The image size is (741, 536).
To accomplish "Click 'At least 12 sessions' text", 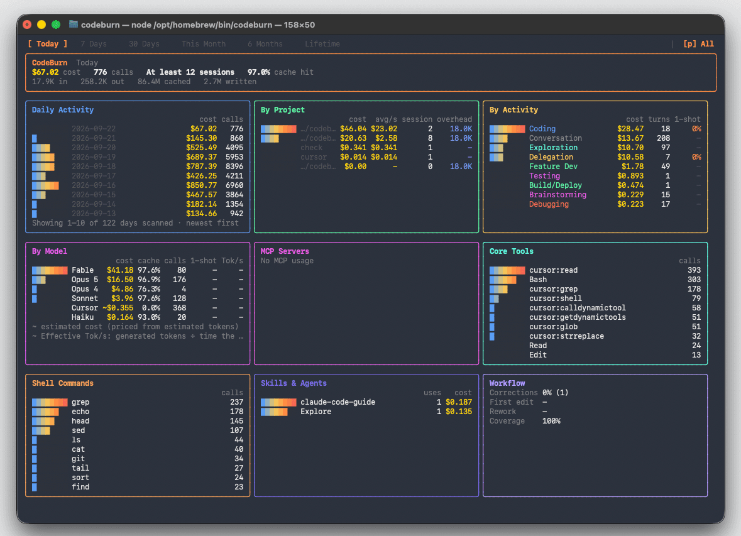I will point(190,72).
